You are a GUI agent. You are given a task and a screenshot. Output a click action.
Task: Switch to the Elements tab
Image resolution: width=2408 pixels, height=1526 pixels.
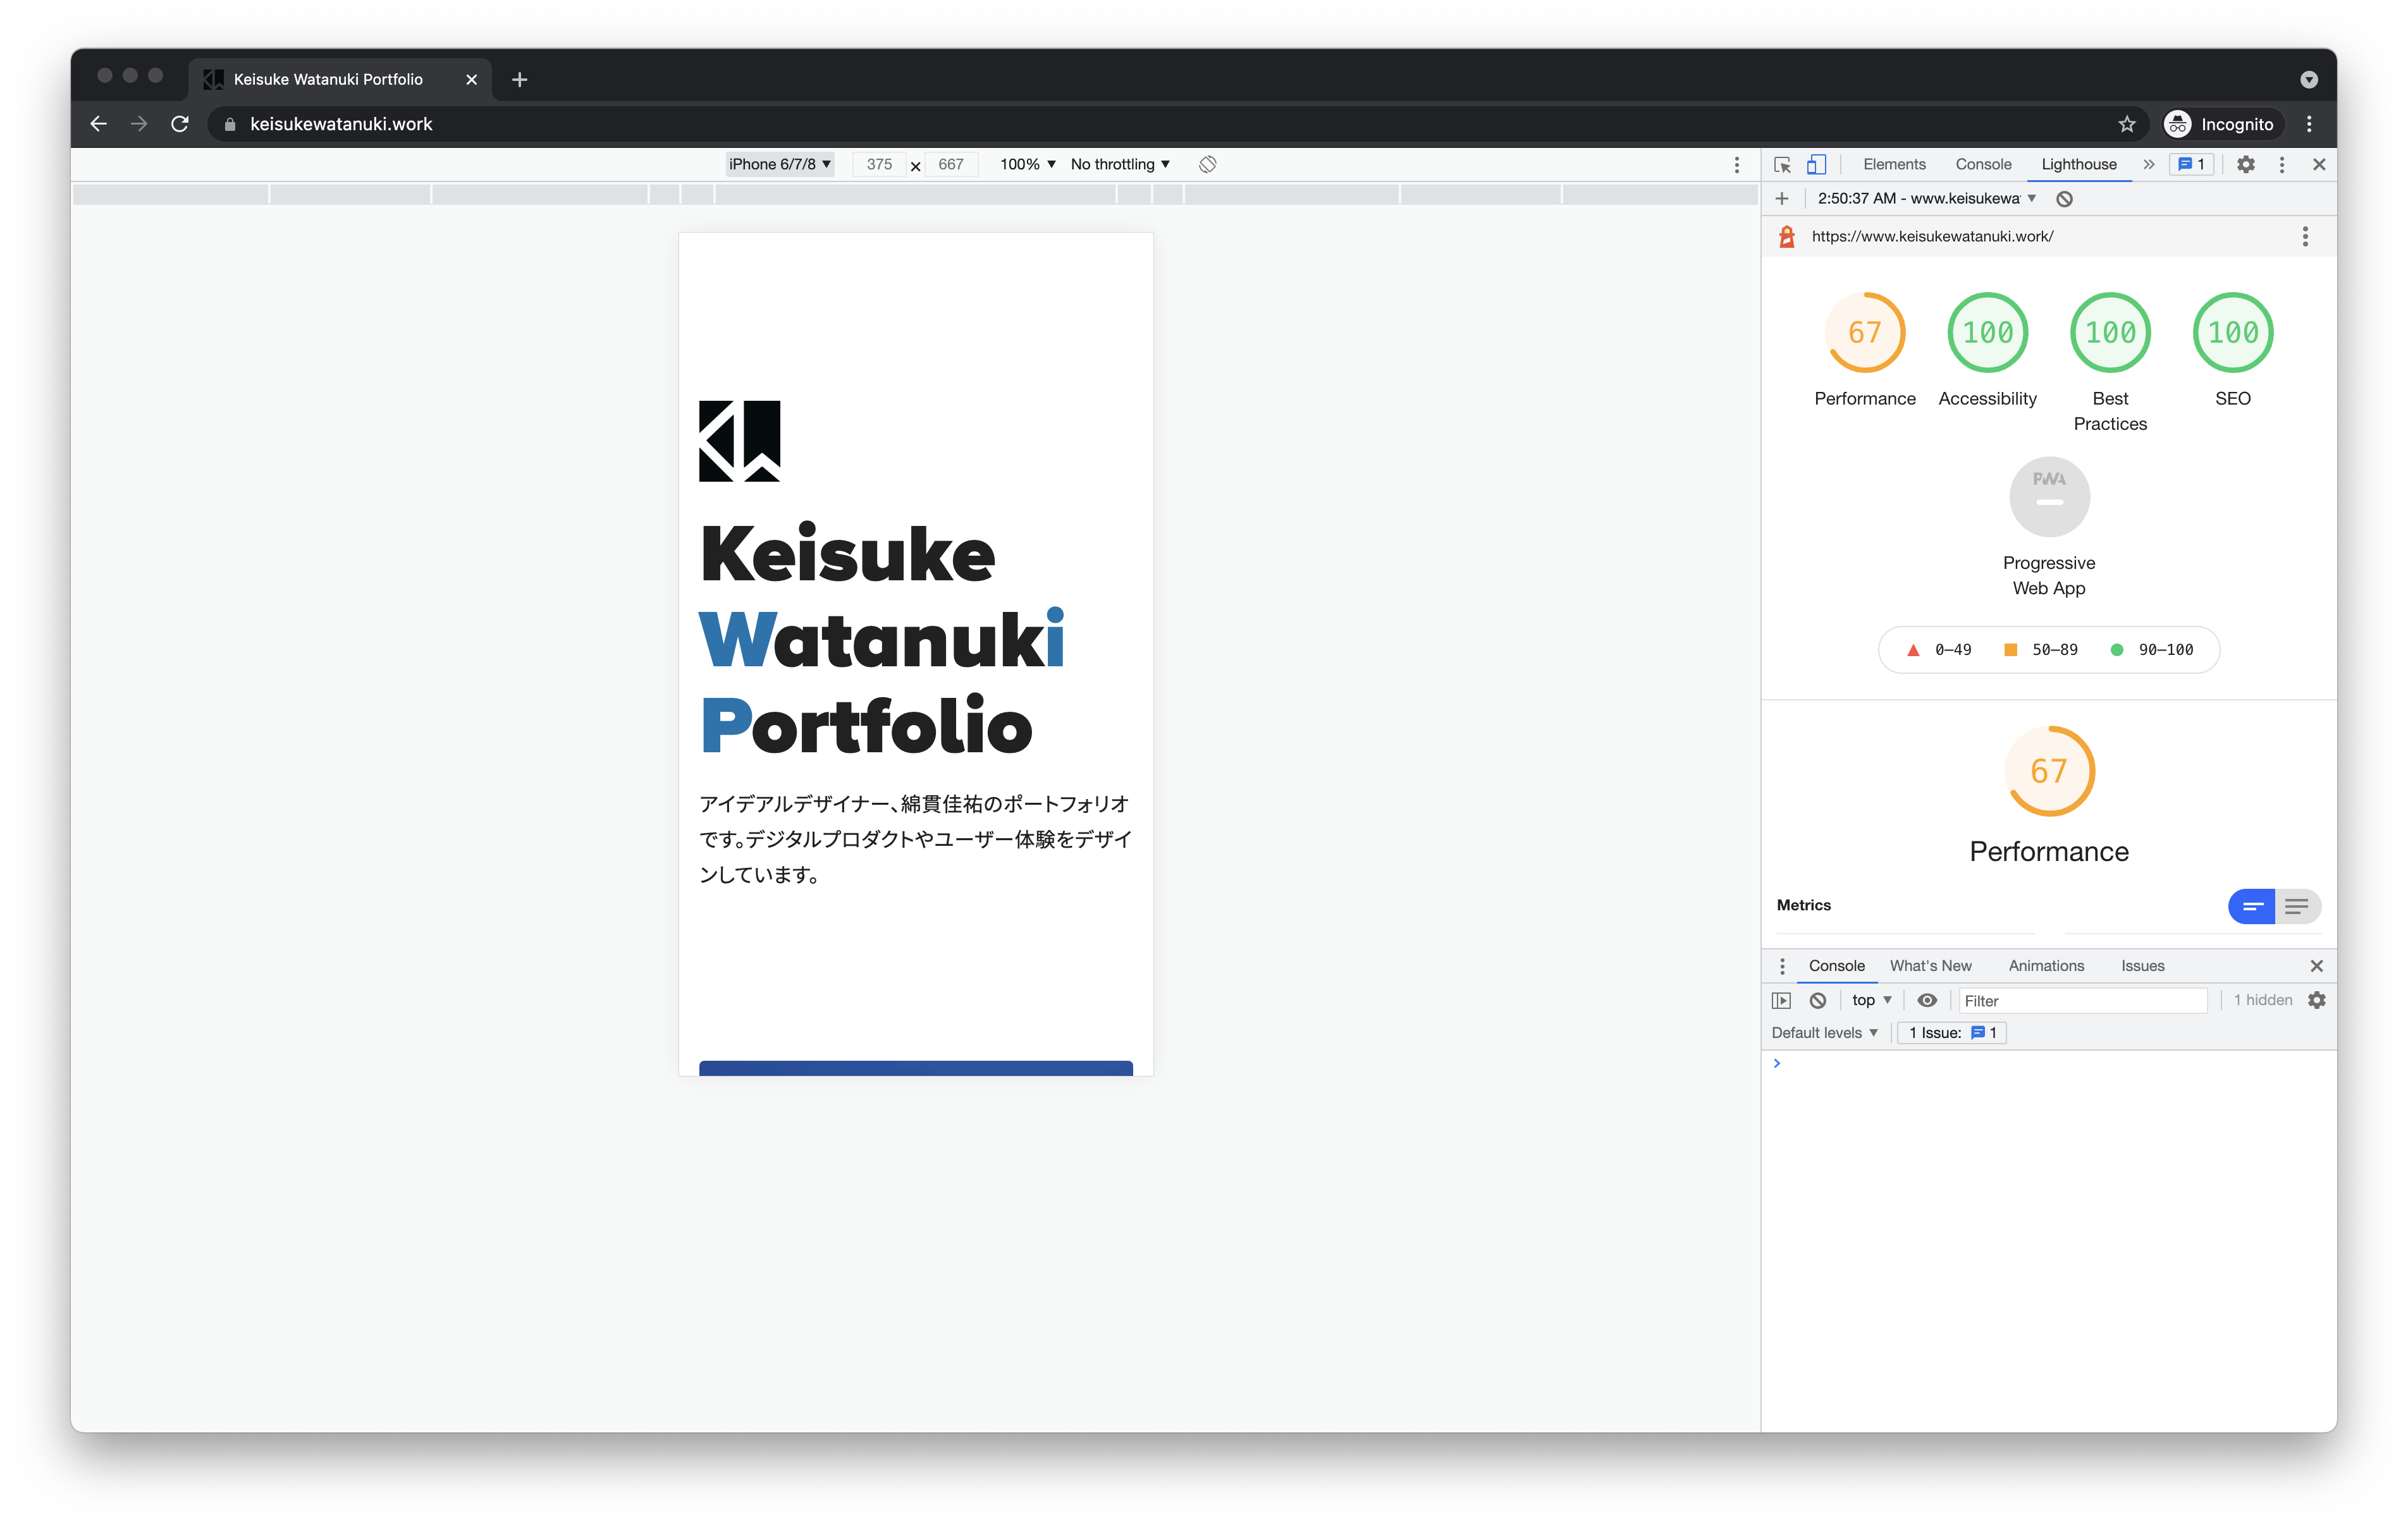[x=1893, y=164]
